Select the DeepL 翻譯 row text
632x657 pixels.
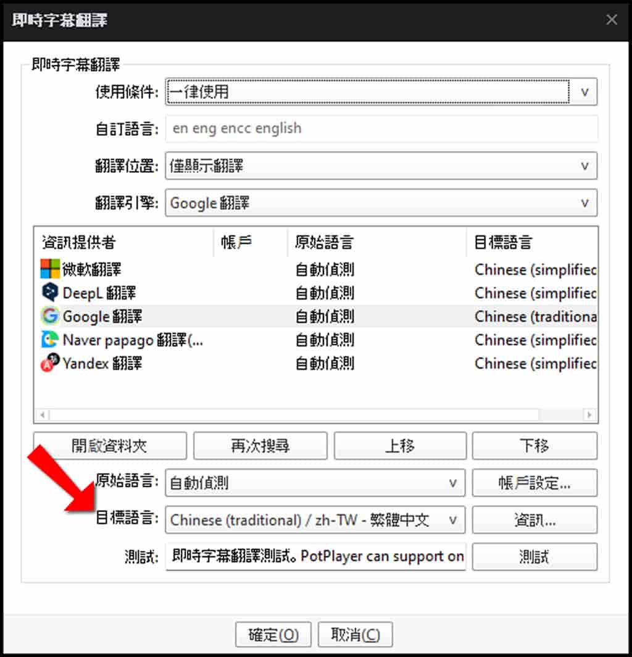tap(99, 293)
